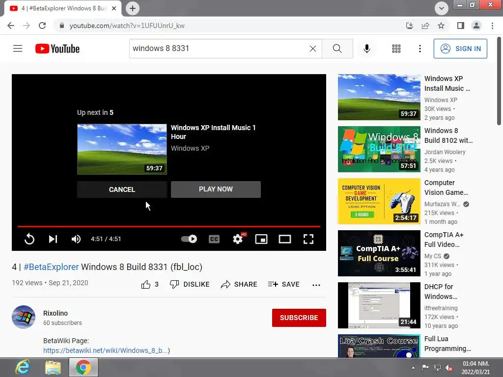Dislike the video
Viewport: 503px width, 377px height.
(190, 284)
